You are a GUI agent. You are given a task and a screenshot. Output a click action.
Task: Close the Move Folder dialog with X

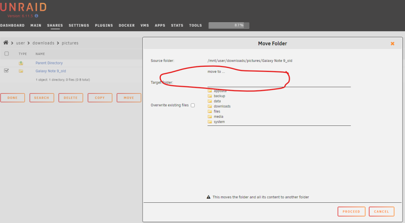(392, 44)
